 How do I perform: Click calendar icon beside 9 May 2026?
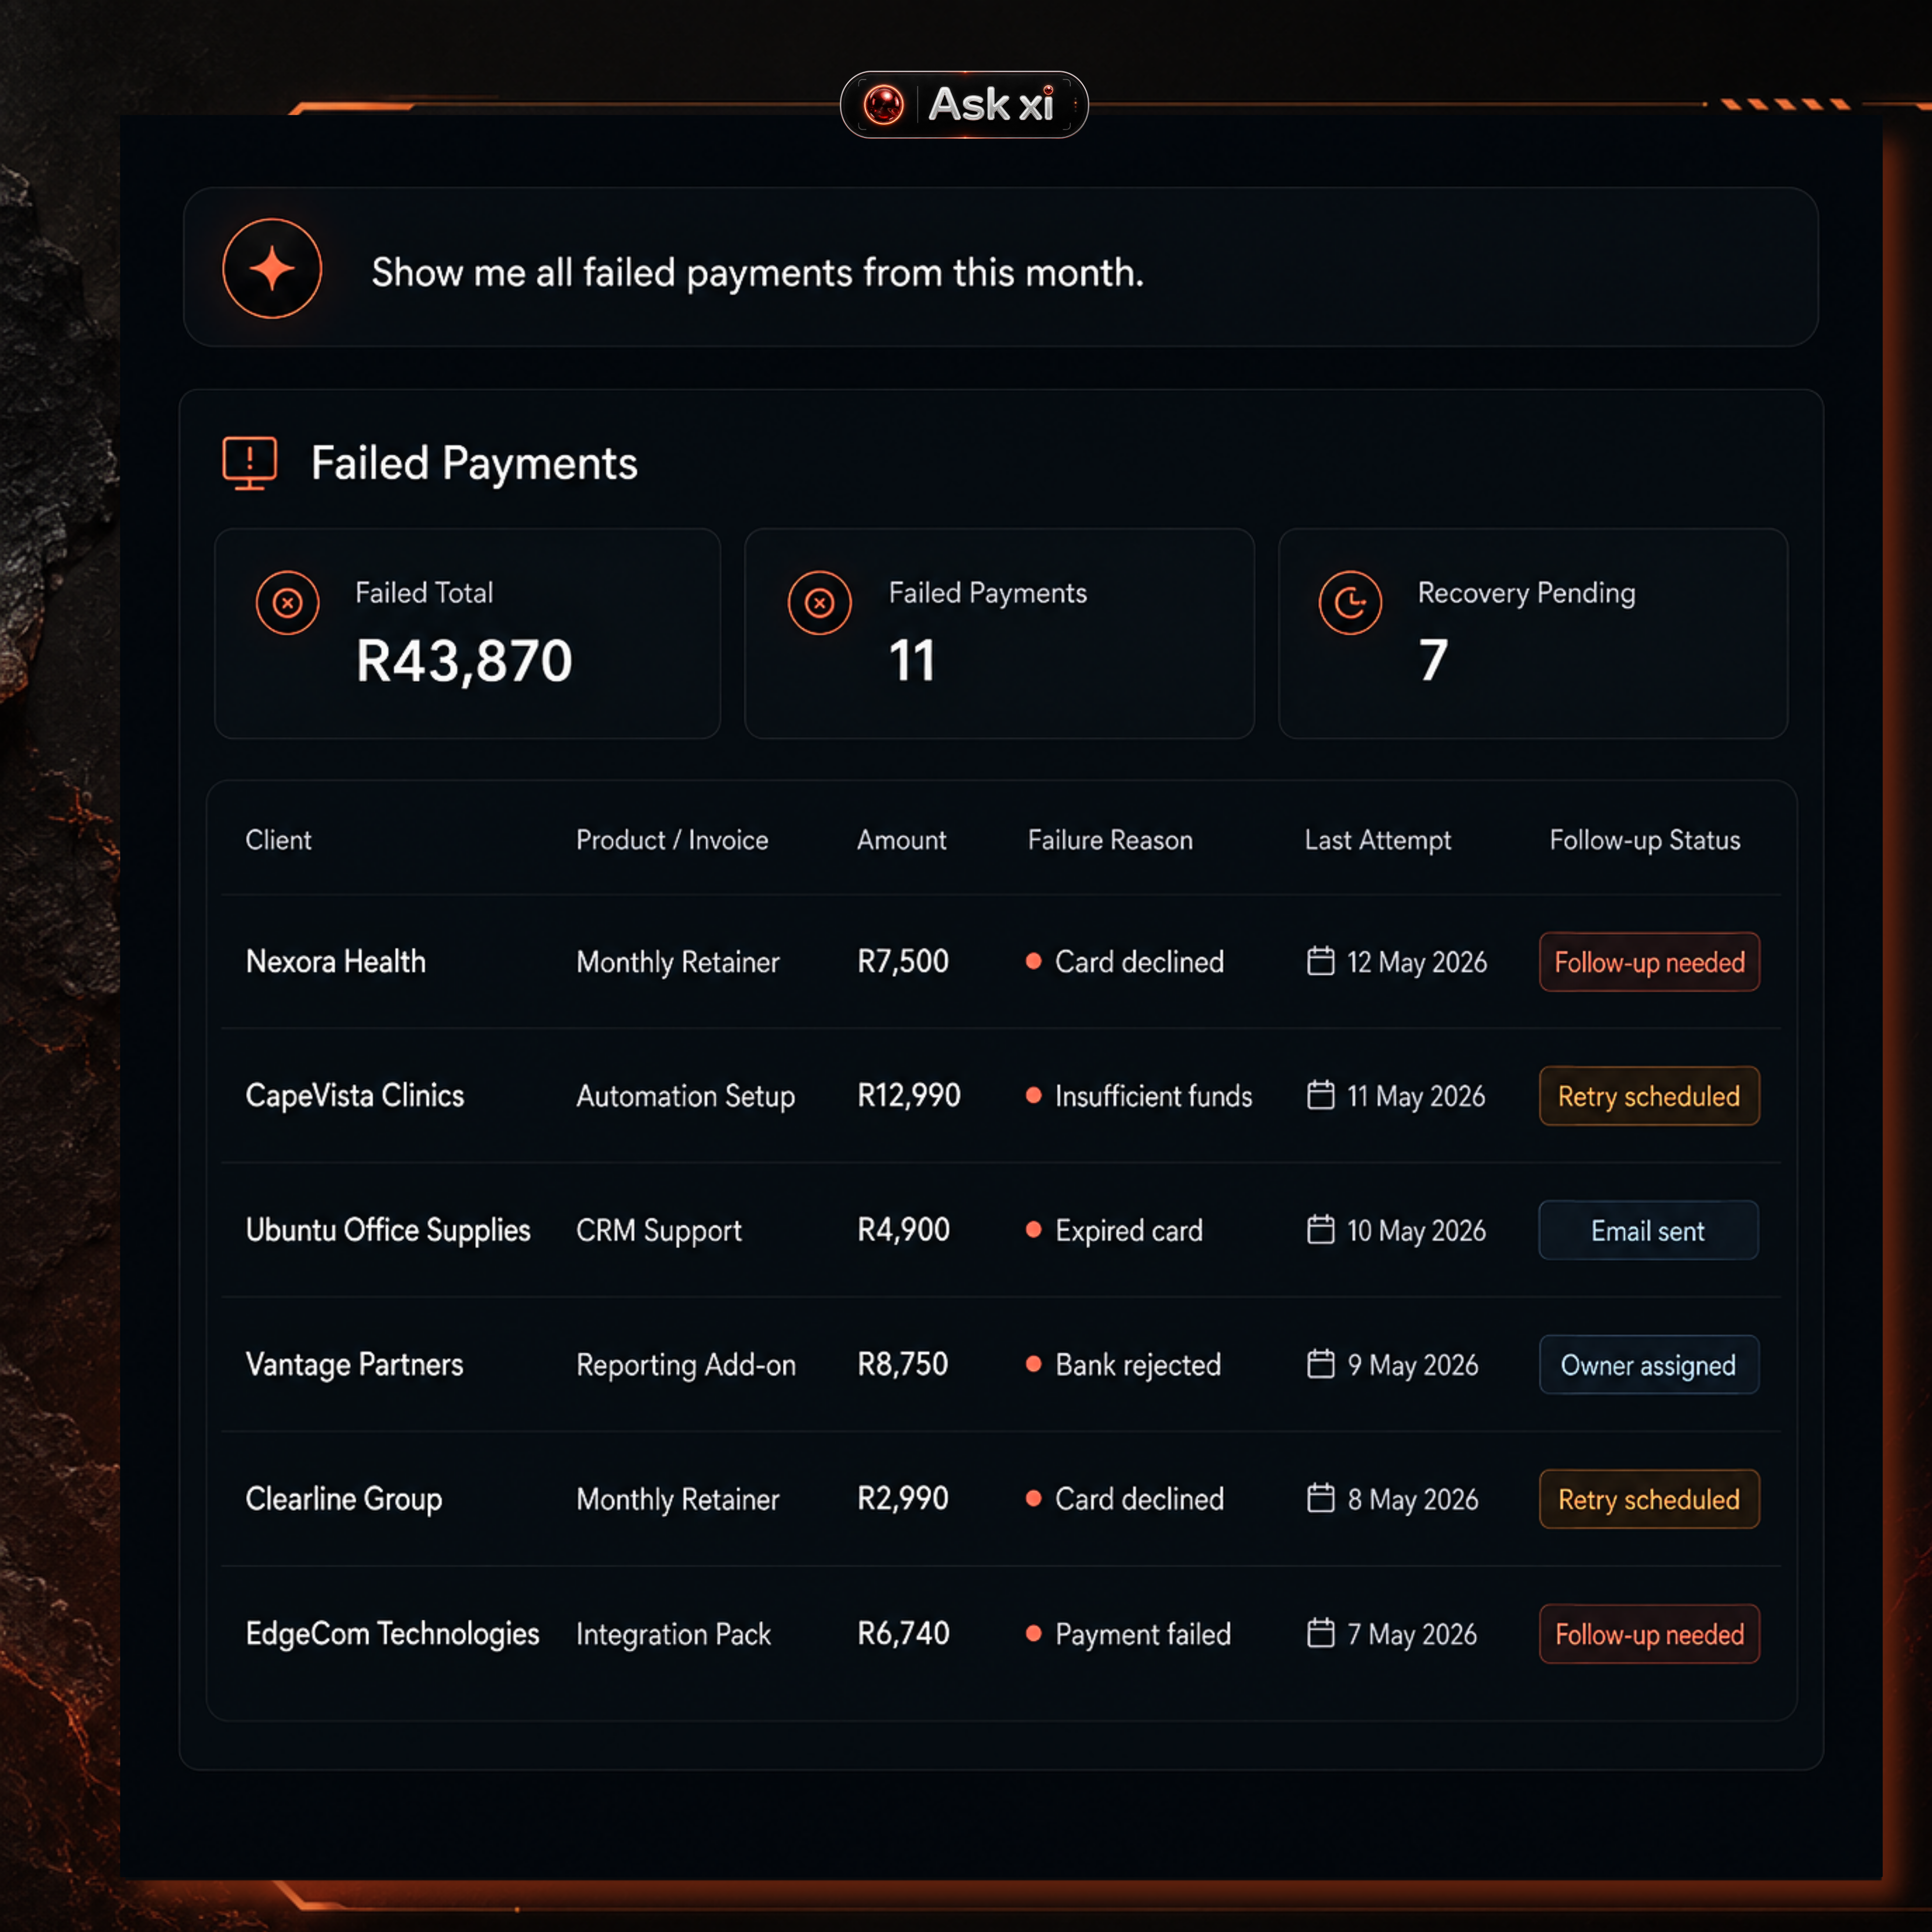point(1321,1364)
